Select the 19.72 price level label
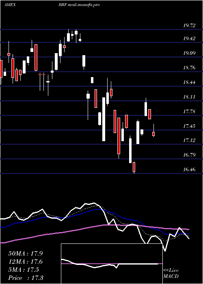 [x=189, y=26]
